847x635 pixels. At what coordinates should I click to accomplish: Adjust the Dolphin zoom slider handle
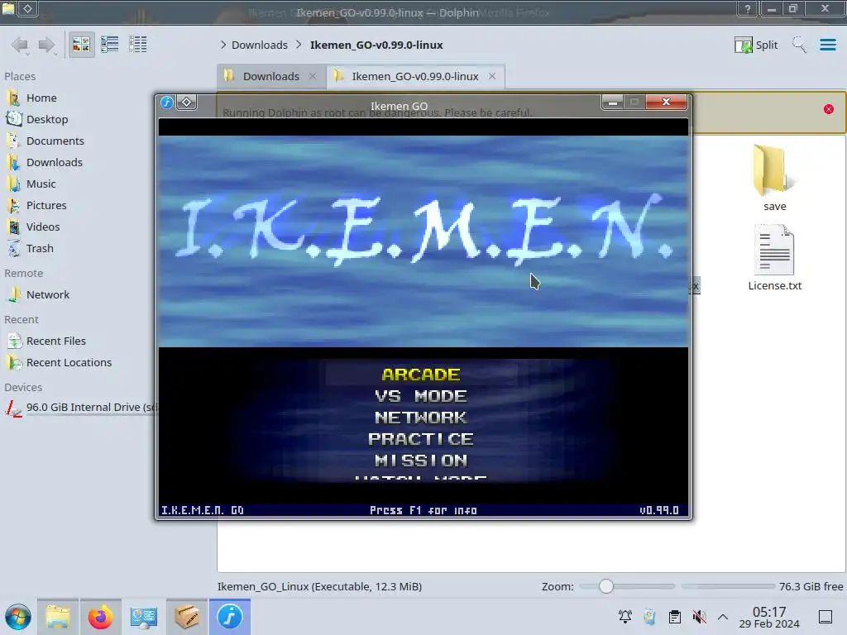pos(606,586)
